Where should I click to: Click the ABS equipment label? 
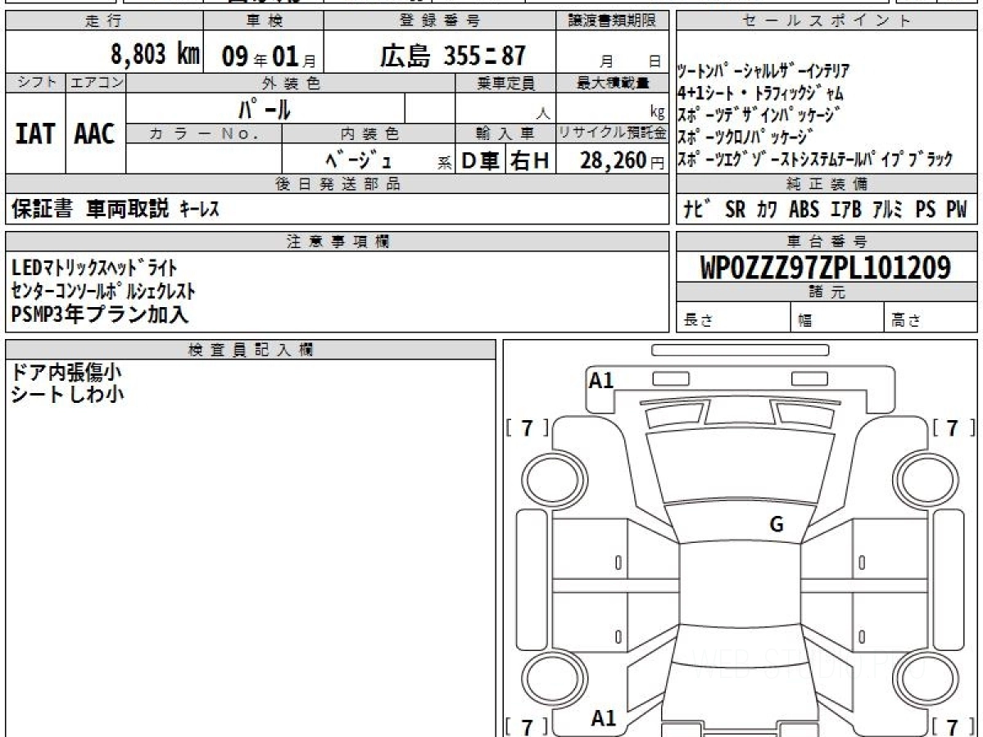pos(804,210)
